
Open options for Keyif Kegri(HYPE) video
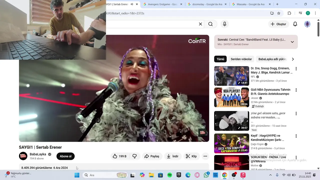point(296,136)
